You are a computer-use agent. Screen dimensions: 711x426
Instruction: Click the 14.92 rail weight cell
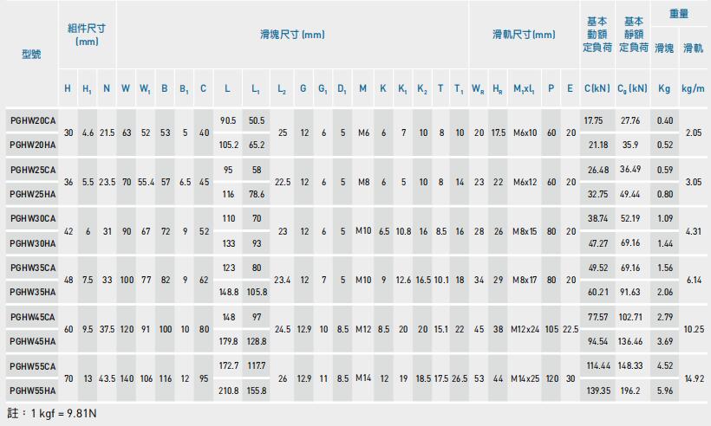693,378
